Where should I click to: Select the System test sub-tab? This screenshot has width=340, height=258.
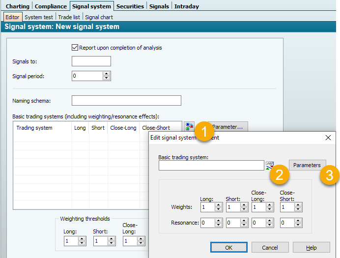(x=39, y=17)
